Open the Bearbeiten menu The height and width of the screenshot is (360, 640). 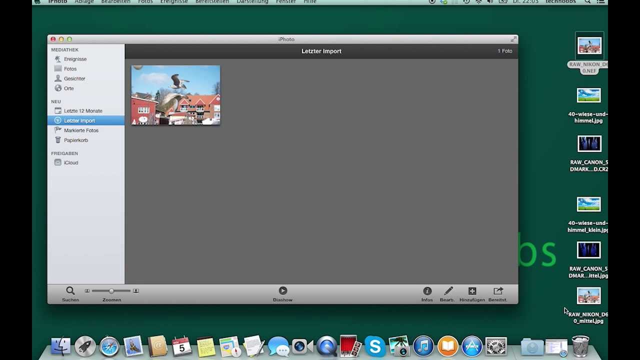tap(115, 2)
